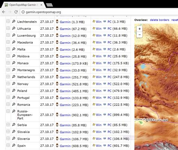Click the magnifier icon for Portugal
Image resolution: width=178 pixels, height=150 pixels.
pos(14,97)
